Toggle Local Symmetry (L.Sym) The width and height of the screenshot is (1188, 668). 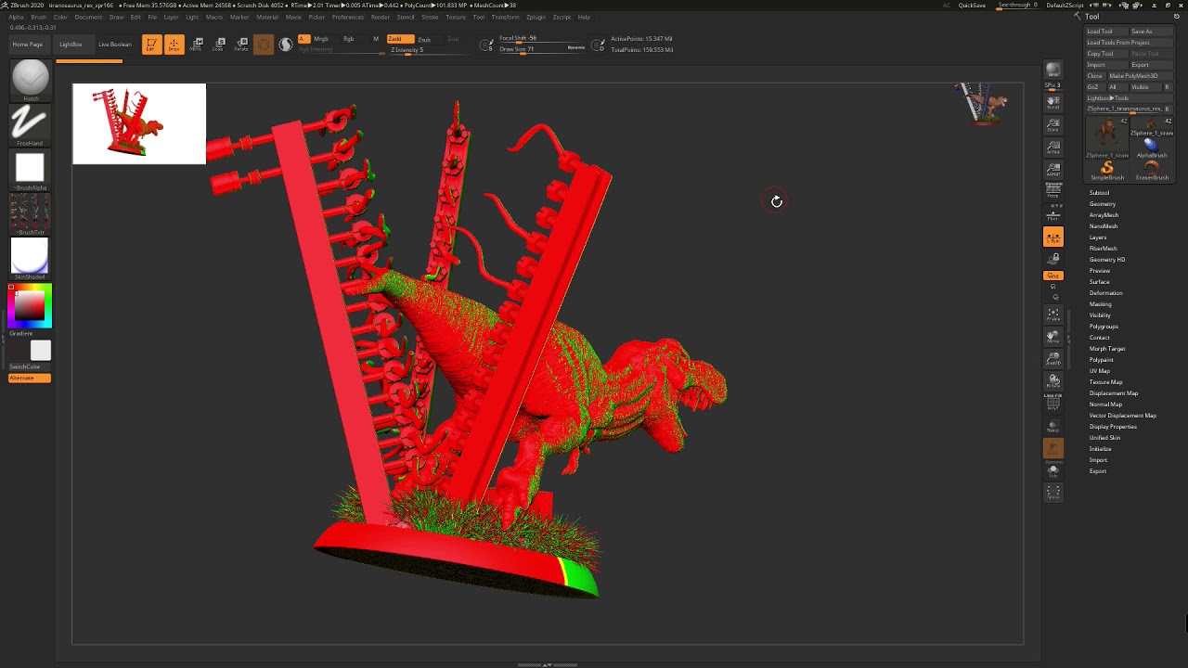(1053, 238)
